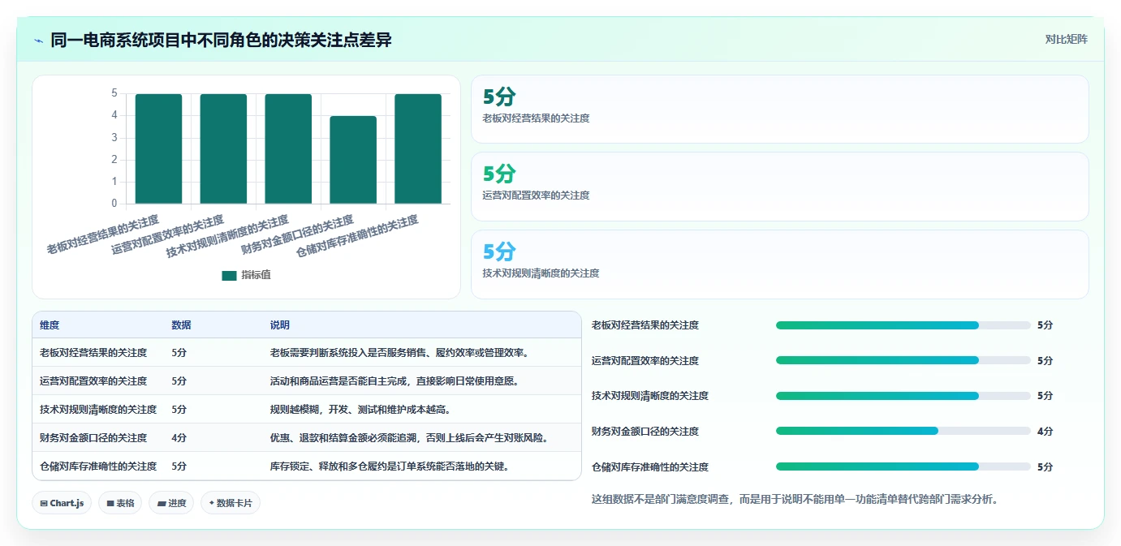Click the 老板对经营结果的关注度 progress bar
The height and width of the screenshot is (546, 1121).
903,325
